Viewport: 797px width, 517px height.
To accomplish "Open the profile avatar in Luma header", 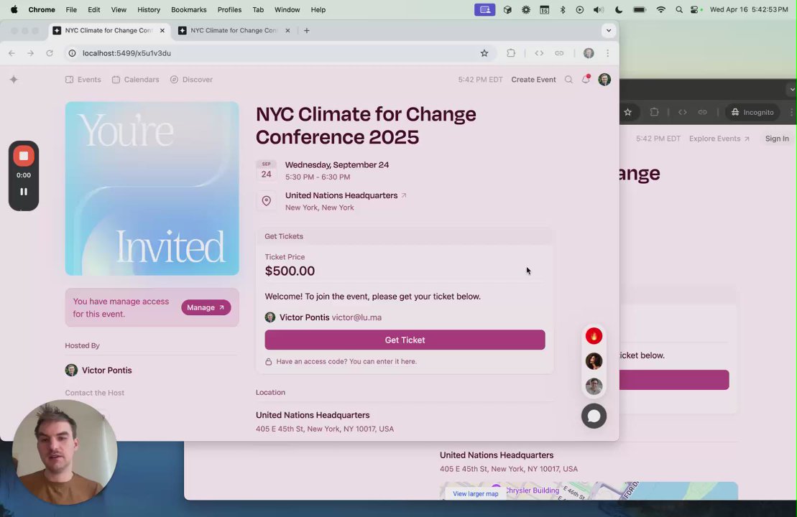I will (x=604, y=79).
